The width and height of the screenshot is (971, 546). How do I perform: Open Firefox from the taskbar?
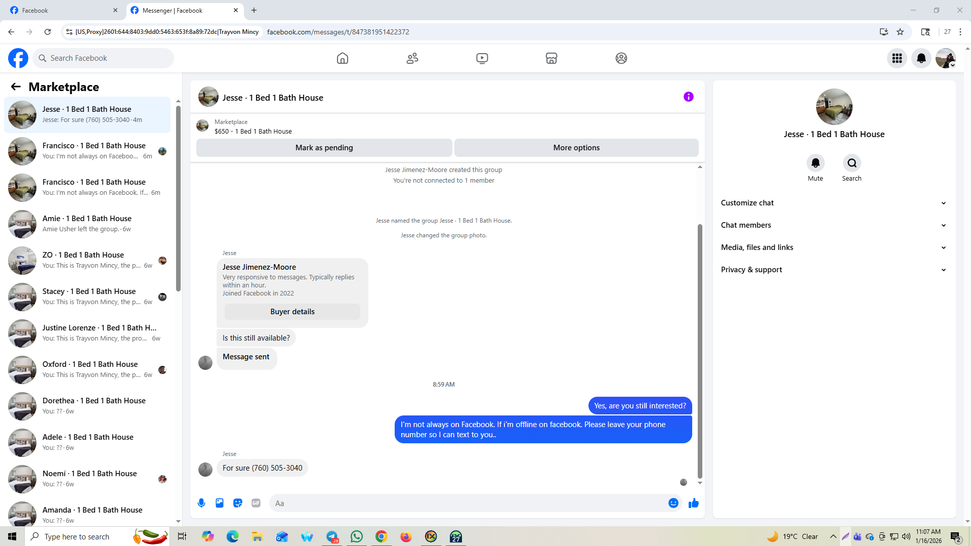406,536
